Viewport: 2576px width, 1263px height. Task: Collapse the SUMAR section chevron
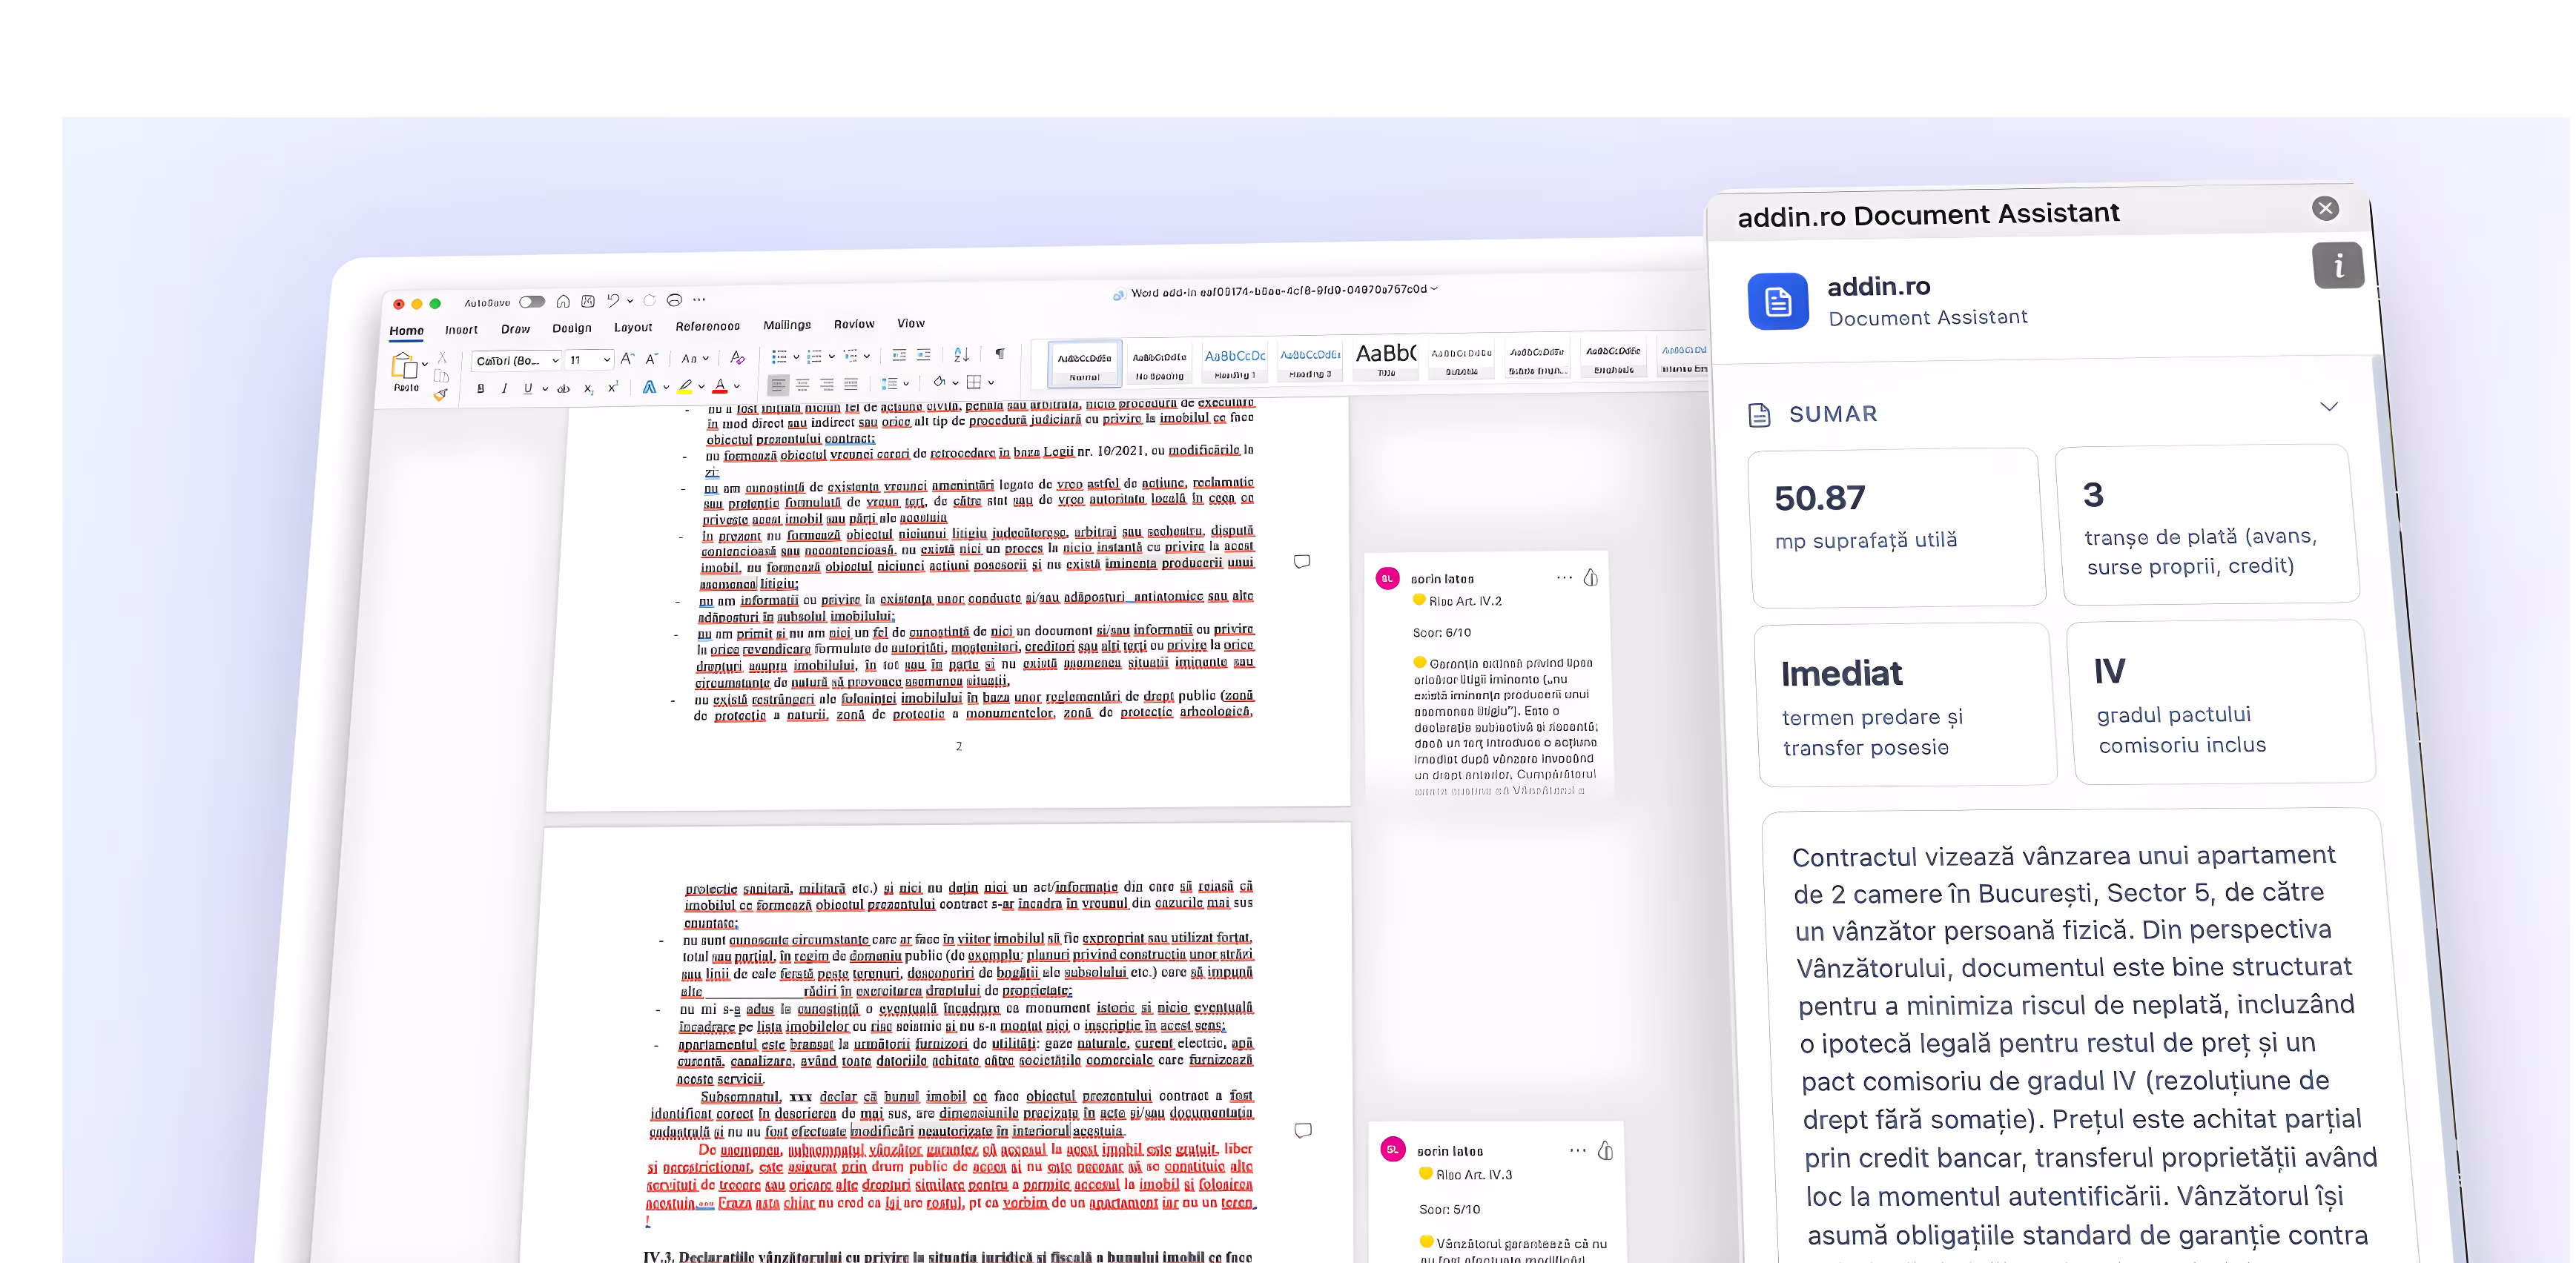(2329, 407)
